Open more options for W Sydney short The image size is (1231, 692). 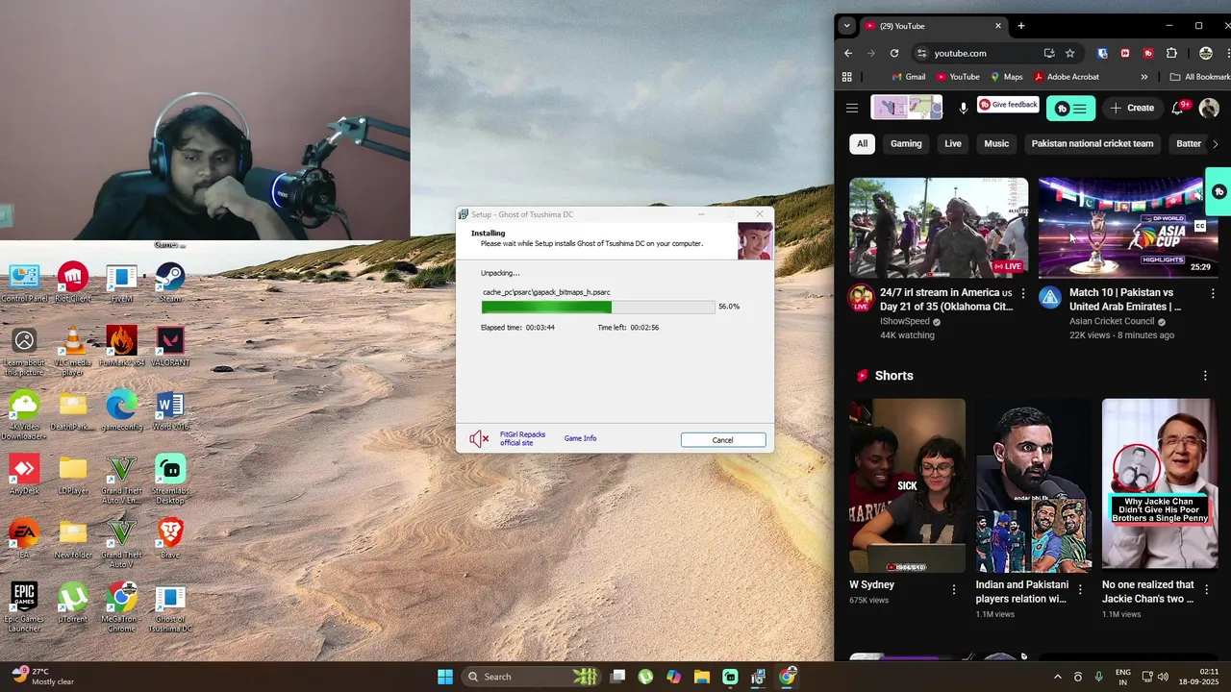click(x=954, y=589)
